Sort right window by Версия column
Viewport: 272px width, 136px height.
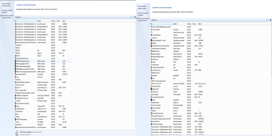tap(202, 24)
